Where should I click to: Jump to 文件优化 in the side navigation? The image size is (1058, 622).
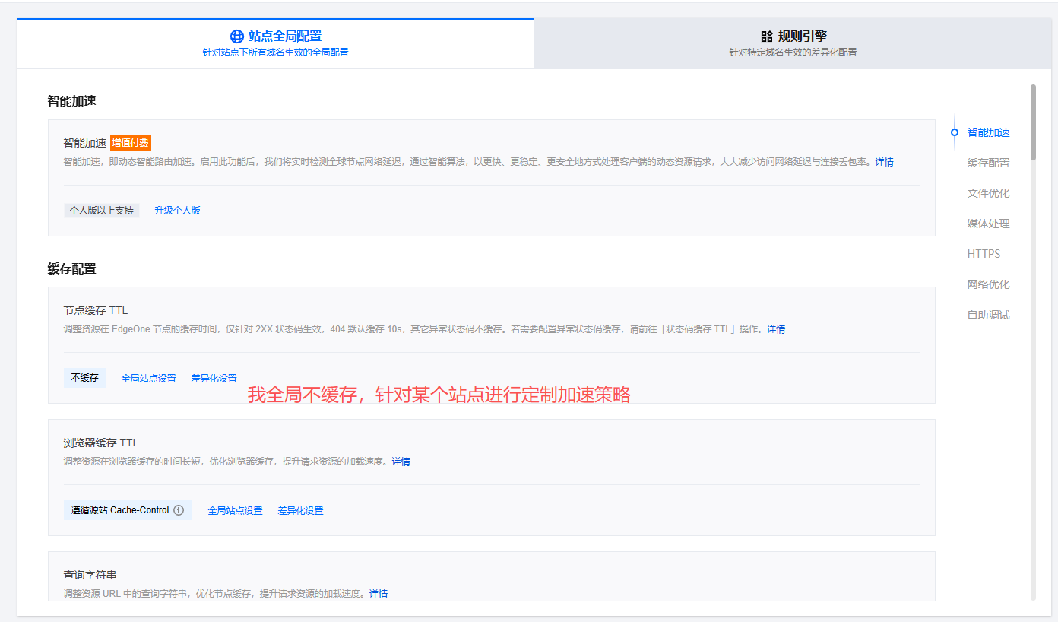point(988,193)
